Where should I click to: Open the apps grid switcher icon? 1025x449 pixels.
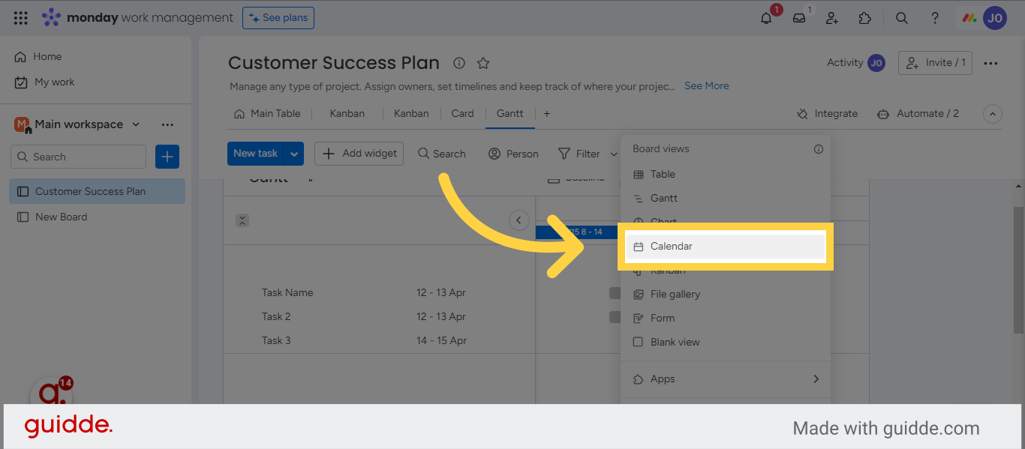[21, 18]
